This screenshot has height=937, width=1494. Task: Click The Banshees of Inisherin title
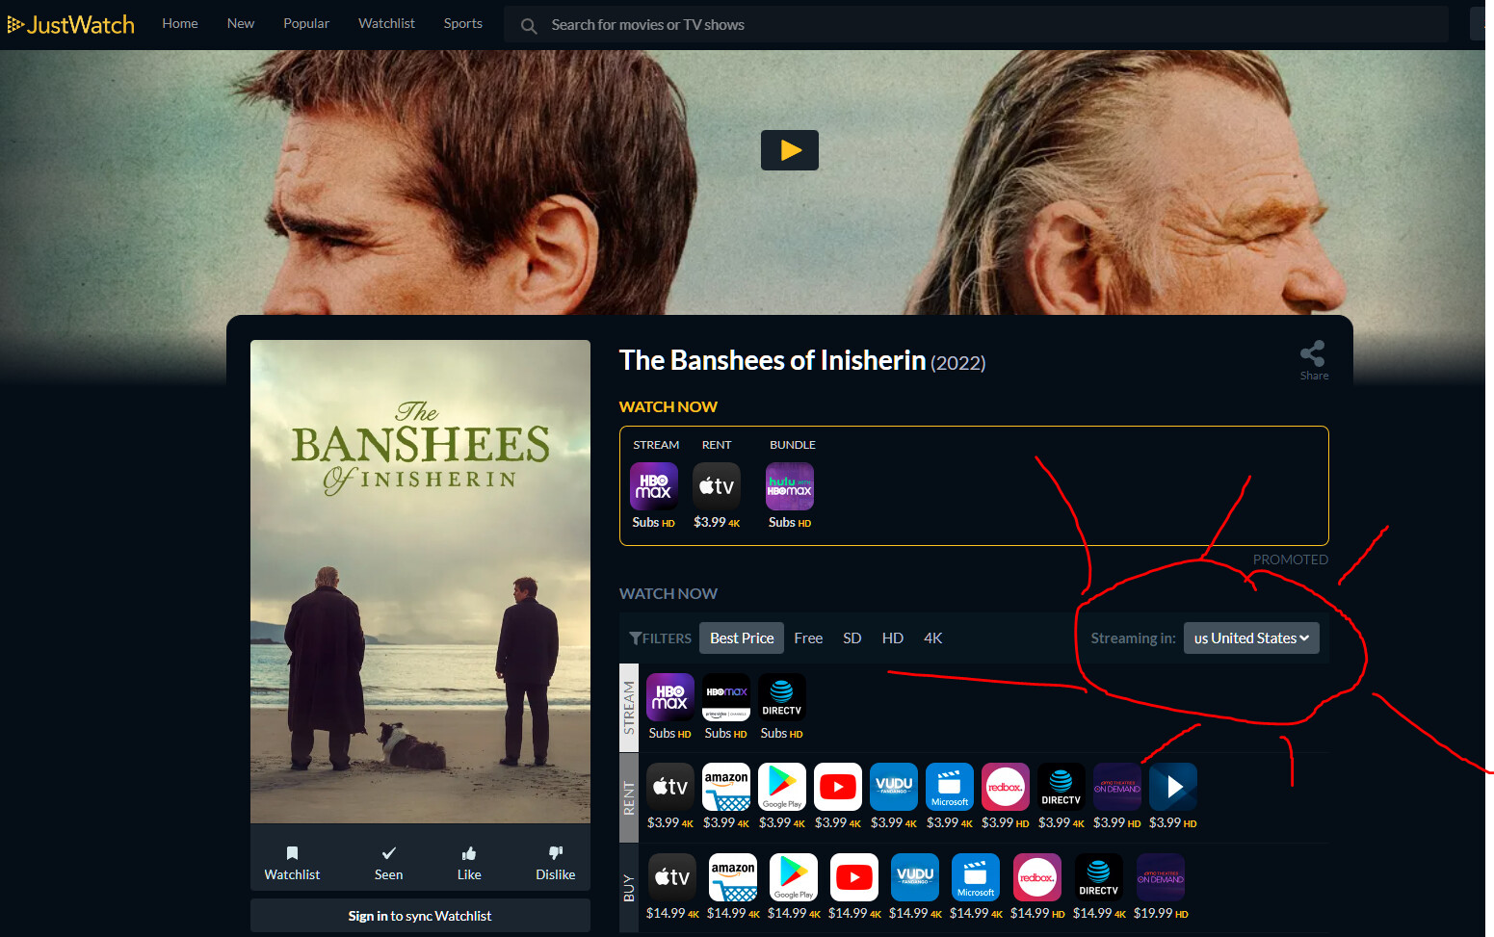773,360
